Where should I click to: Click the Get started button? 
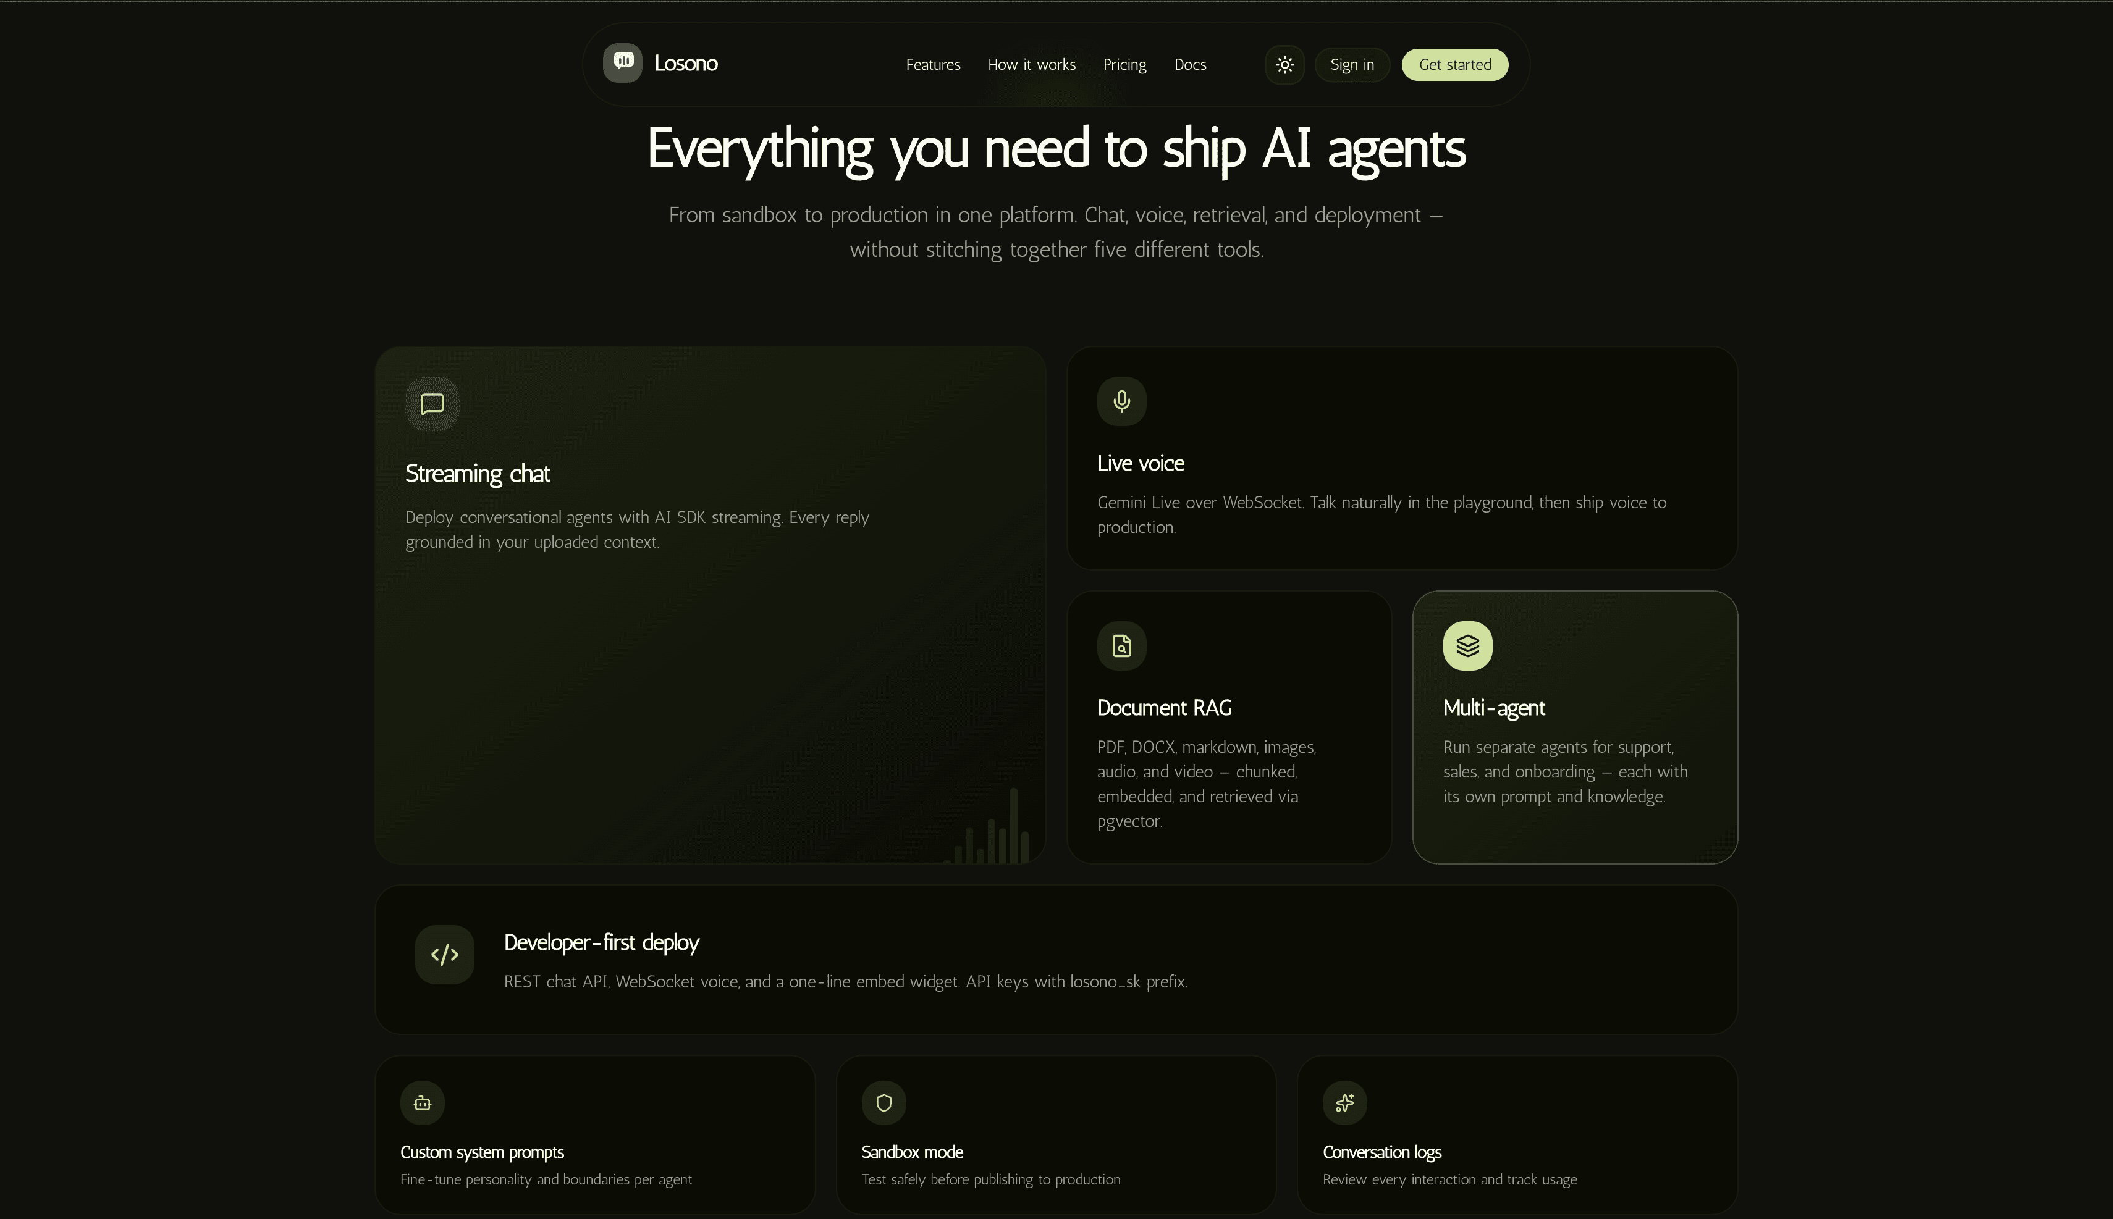point(1455,64)
